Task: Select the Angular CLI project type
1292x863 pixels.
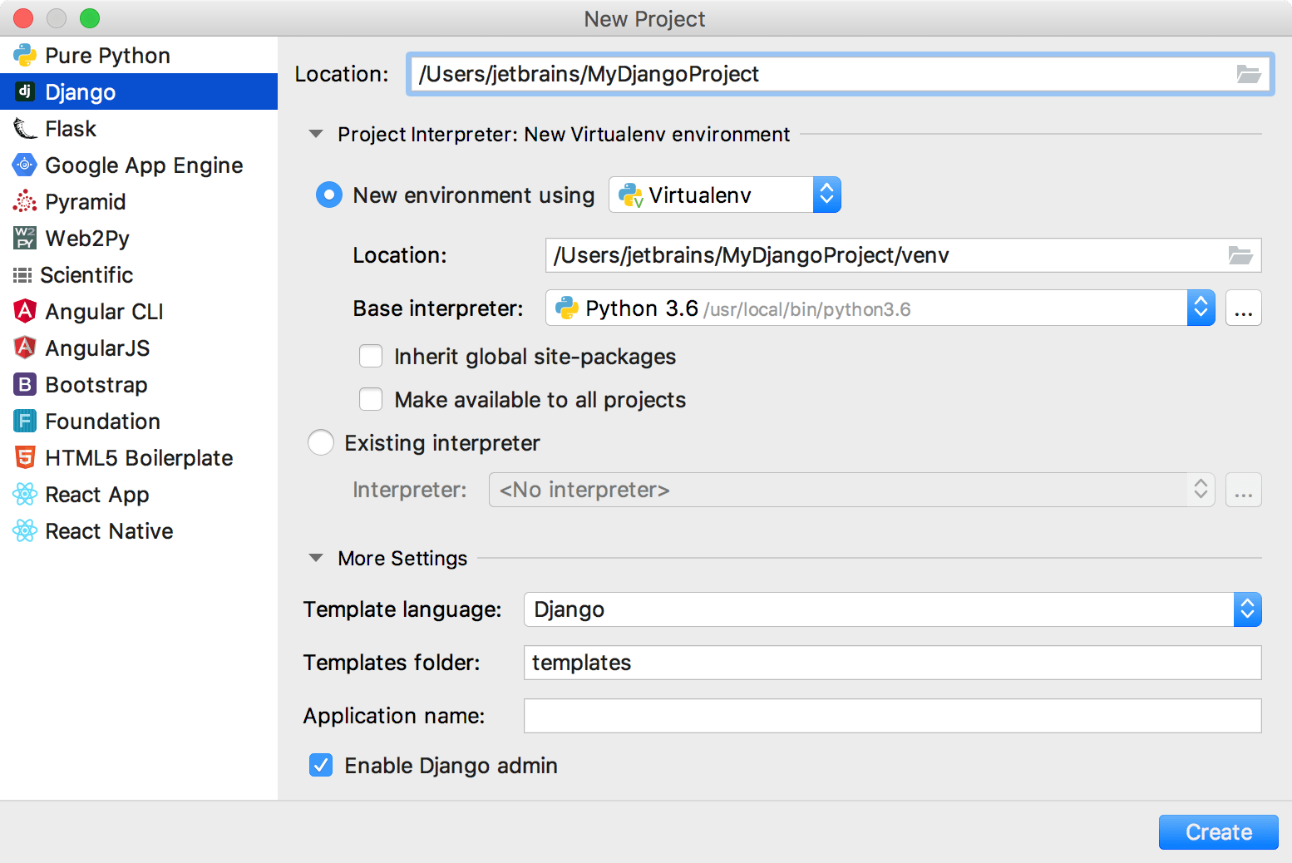Action: coord(104,311)
